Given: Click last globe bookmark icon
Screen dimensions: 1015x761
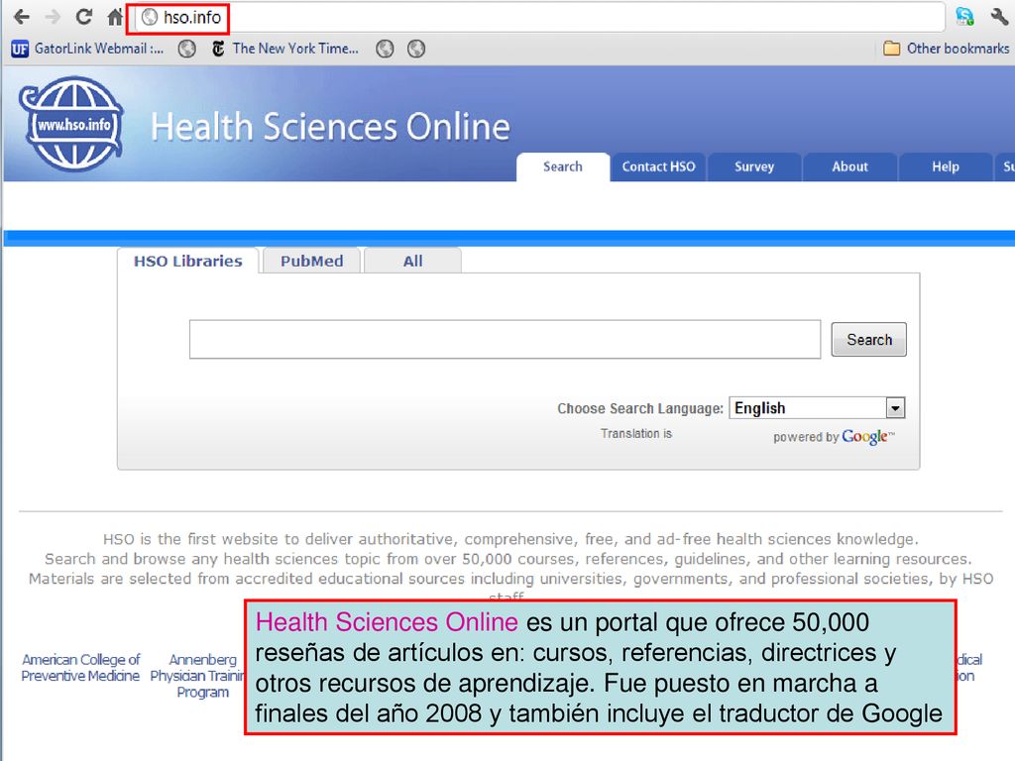Looking at the screenshot, I should tap(416, 49).
